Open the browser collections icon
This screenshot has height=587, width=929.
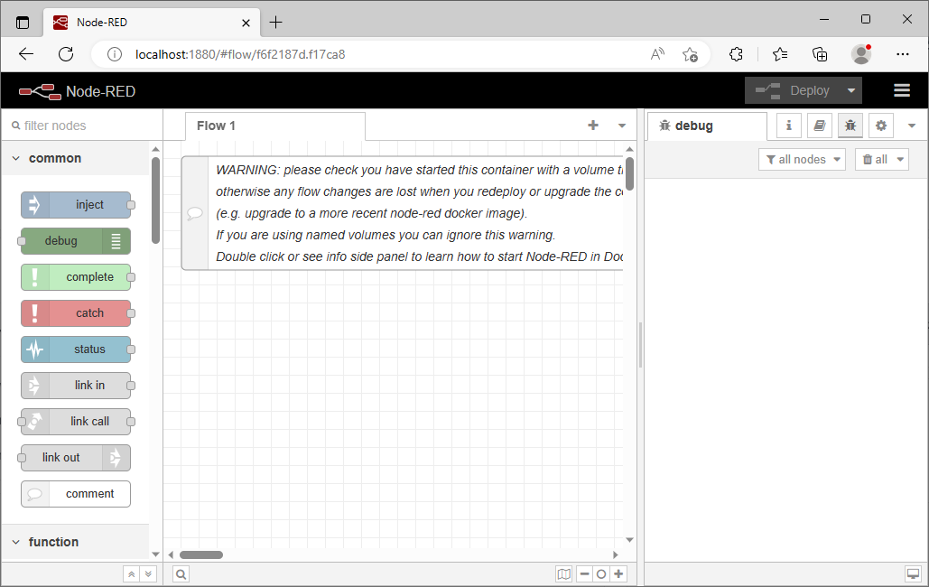(x=820, y=54)
